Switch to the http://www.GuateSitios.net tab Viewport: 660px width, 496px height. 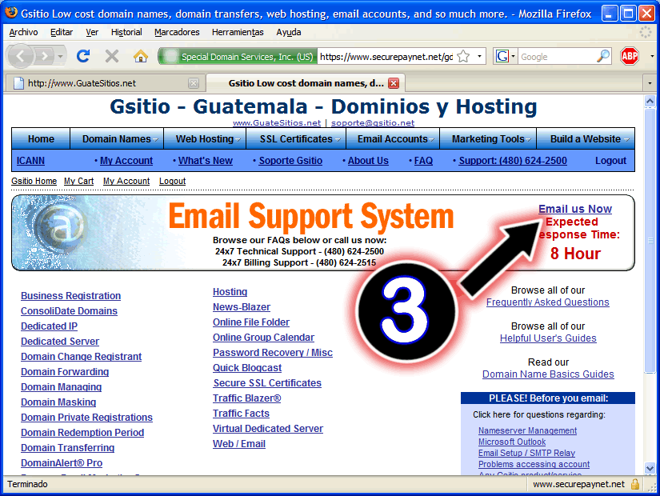click(x=106, y=83)
